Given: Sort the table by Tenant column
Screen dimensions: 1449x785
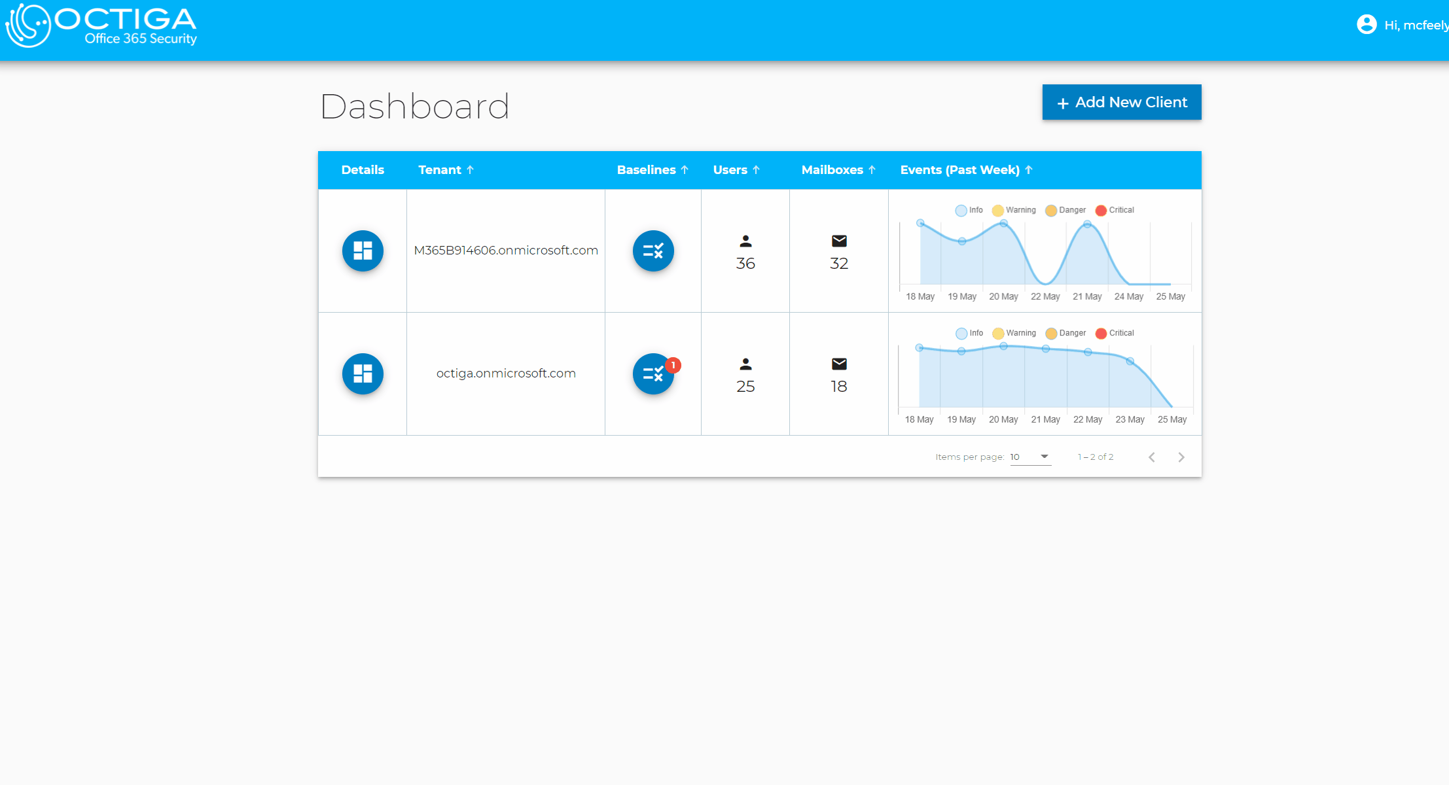Looking at the screenshot, I should [x=446, y=169].
